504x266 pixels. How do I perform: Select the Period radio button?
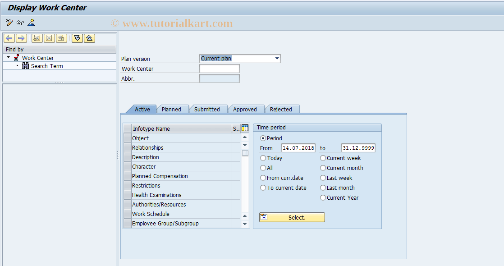point(263,138)
